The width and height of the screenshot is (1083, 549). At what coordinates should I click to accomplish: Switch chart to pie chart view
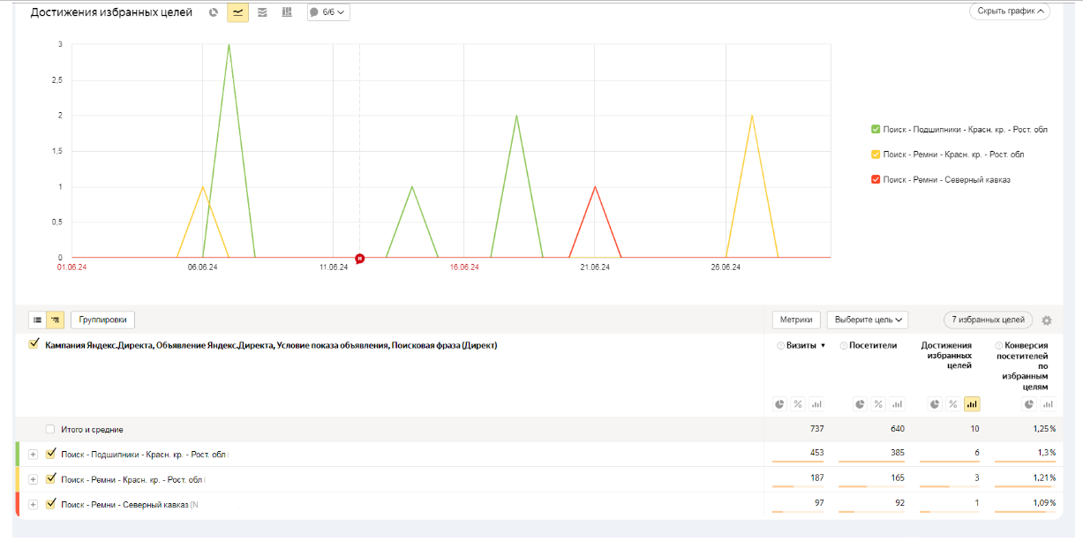213,12
